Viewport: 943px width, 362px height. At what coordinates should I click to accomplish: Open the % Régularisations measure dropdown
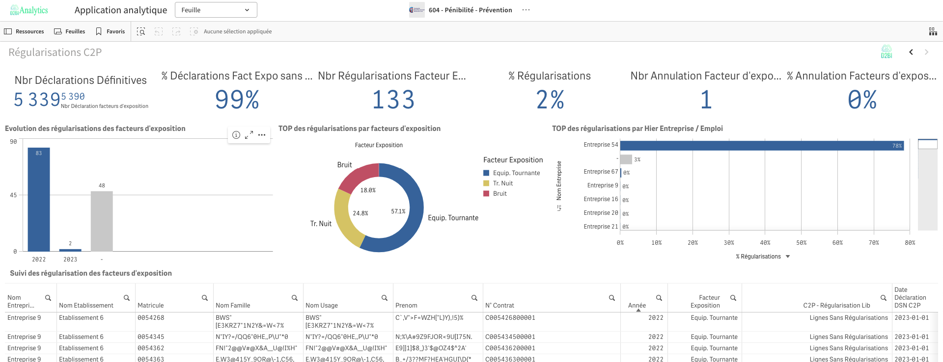tap(787, 257)
